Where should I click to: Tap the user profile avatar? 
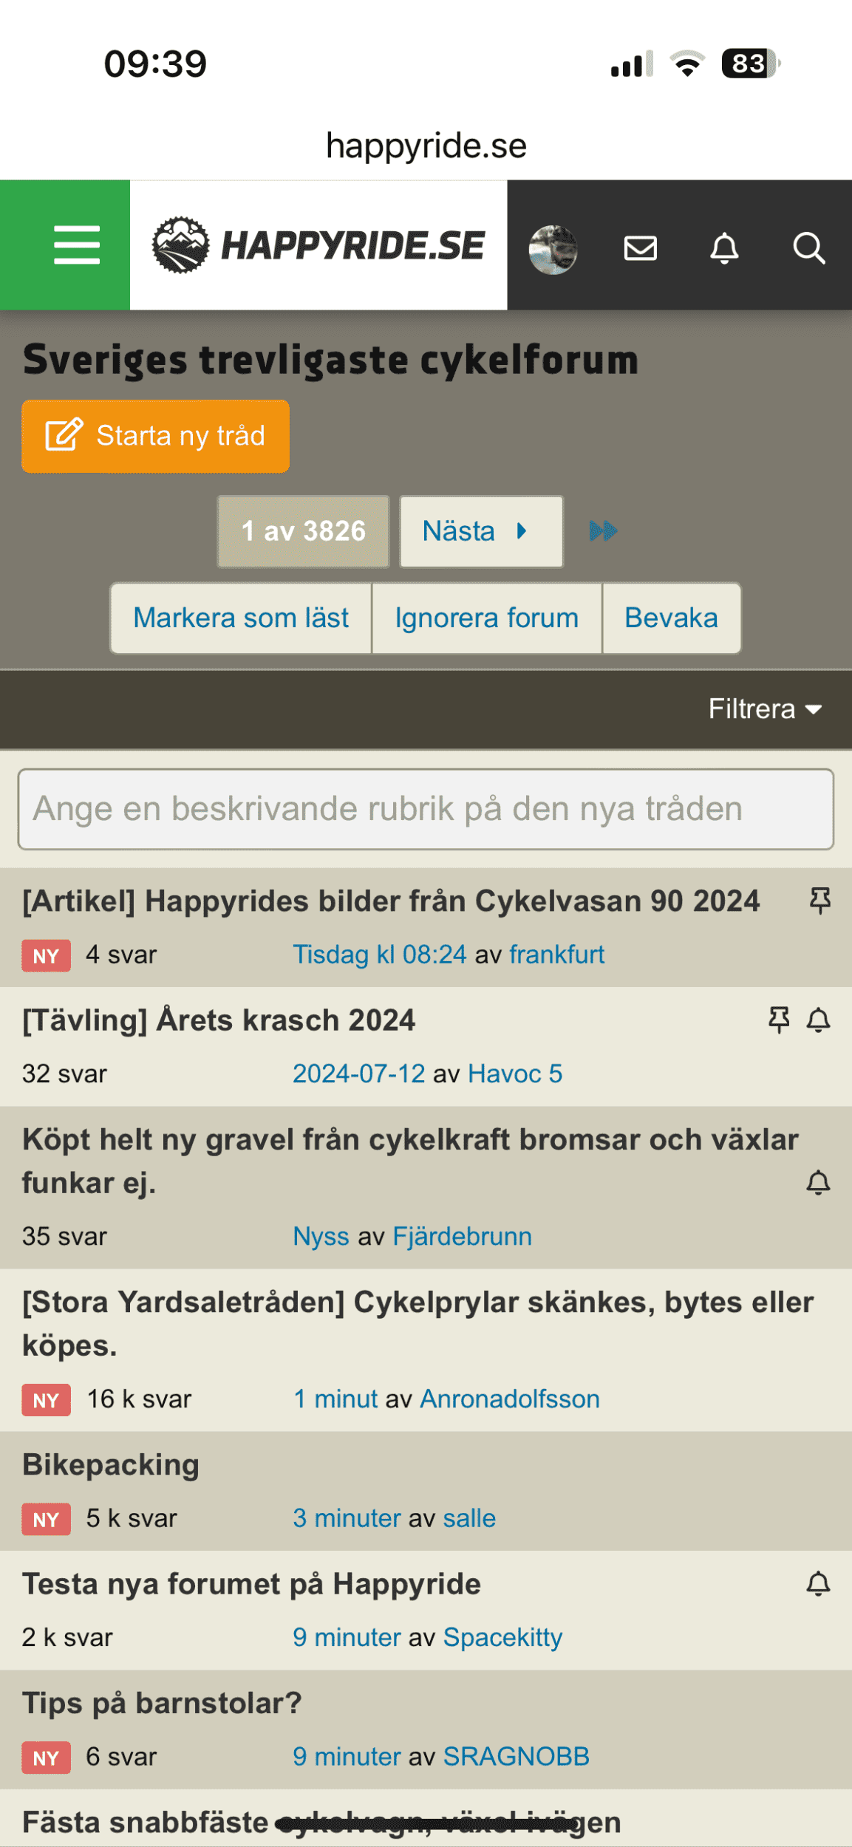pyautogui.click(x=553, y=249)
